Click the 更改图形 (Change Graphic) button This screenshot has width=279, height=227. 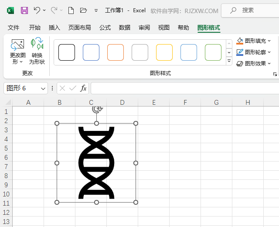pos(18,52)
